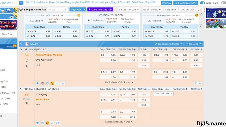
Task: Favorite the FC Anyang match with the star
Action: click(27, 103)
